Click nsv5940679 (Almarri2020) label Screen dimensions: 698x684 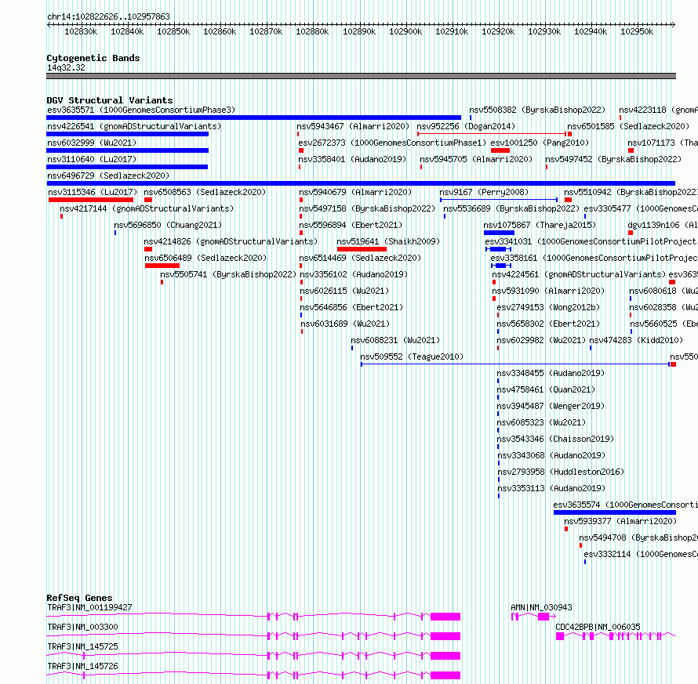pos(355,192)
